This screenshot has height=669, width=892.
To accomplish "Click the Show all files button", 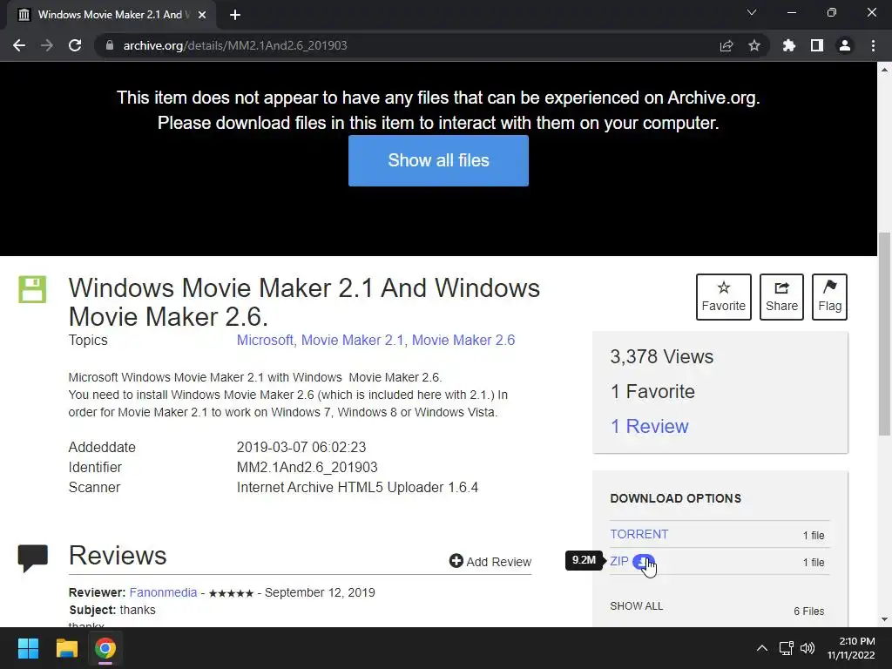I will pos(439,160).
